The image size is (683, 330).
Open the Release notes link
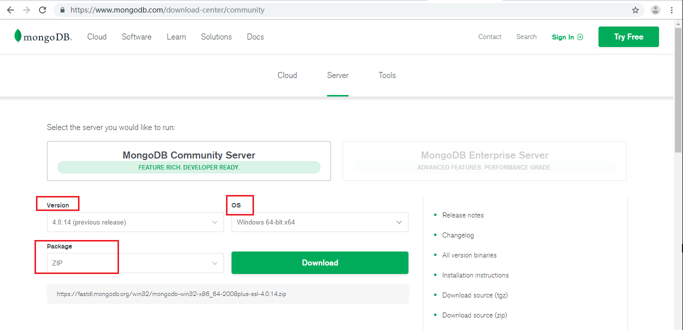tap(463, 215)
